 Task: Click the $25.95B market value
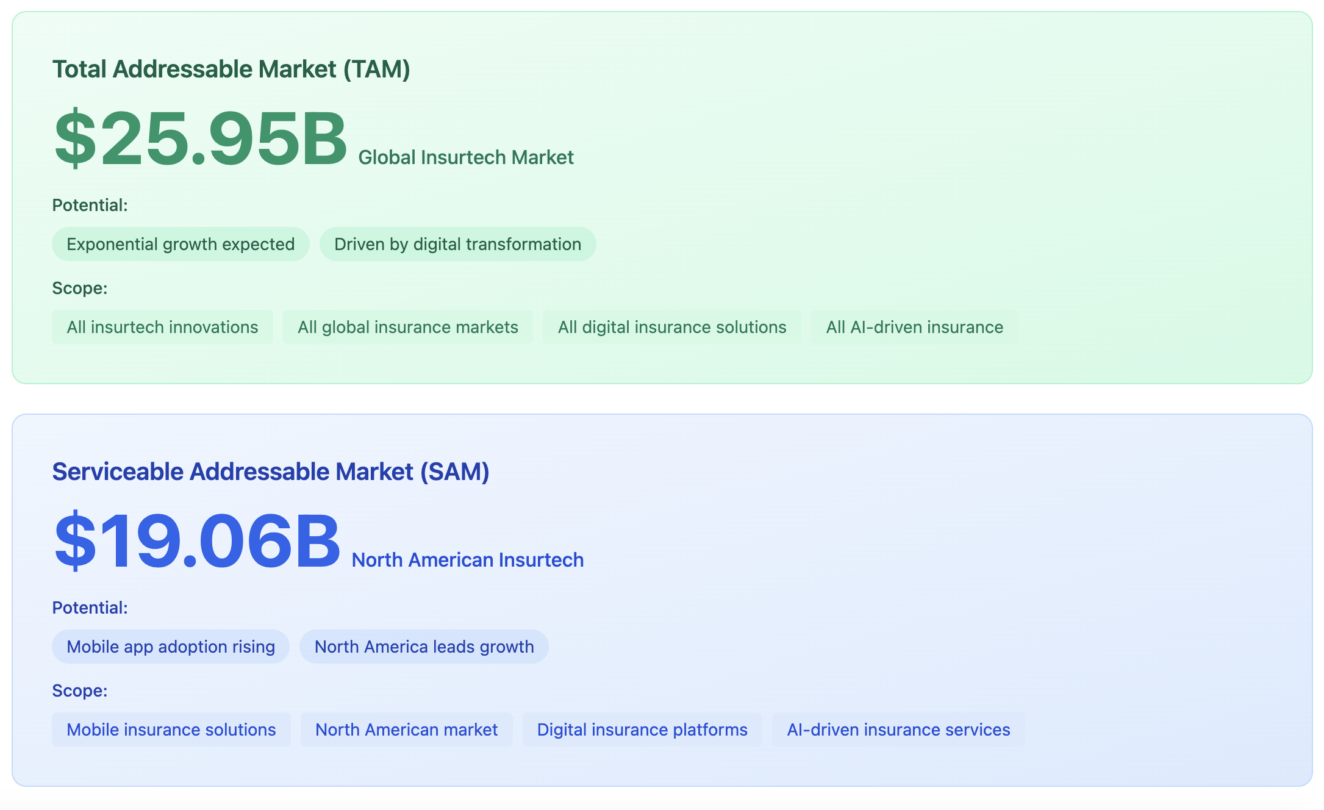pos(201,139)
